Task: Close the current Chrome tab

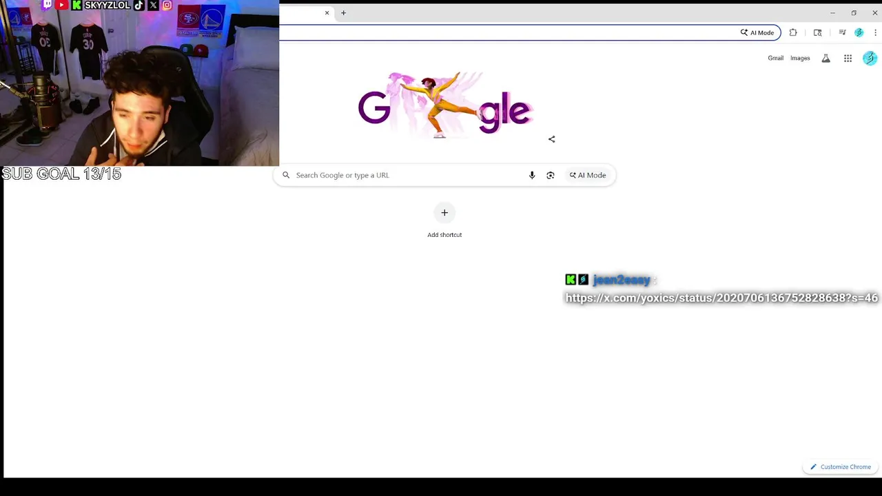Action: (327, 13)
